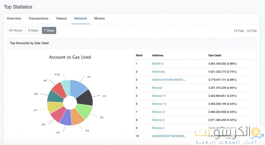Click the red #9 pie slice
265x145 pixels.
(x=57, y=89)
